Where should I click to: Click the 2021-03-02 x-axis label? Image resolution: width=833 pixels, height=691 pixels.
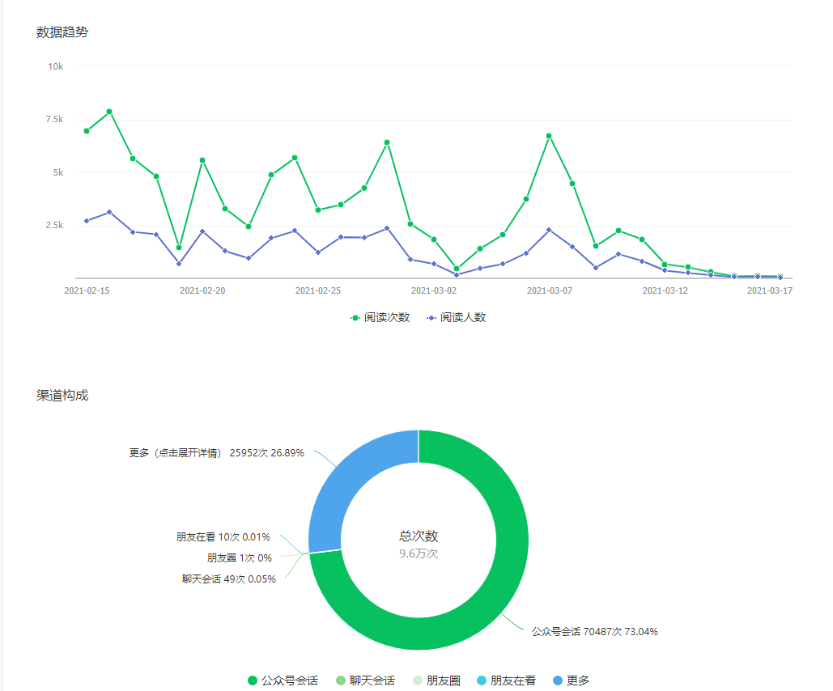[x=434, y=290]
